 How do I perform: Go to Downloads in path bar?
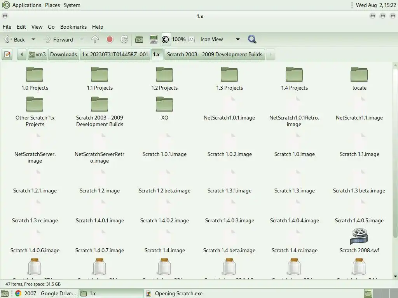point(63,54)
